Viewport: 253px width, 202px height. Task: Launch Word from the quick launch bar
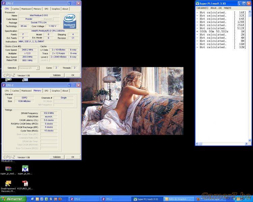click(x=42, y=199)
